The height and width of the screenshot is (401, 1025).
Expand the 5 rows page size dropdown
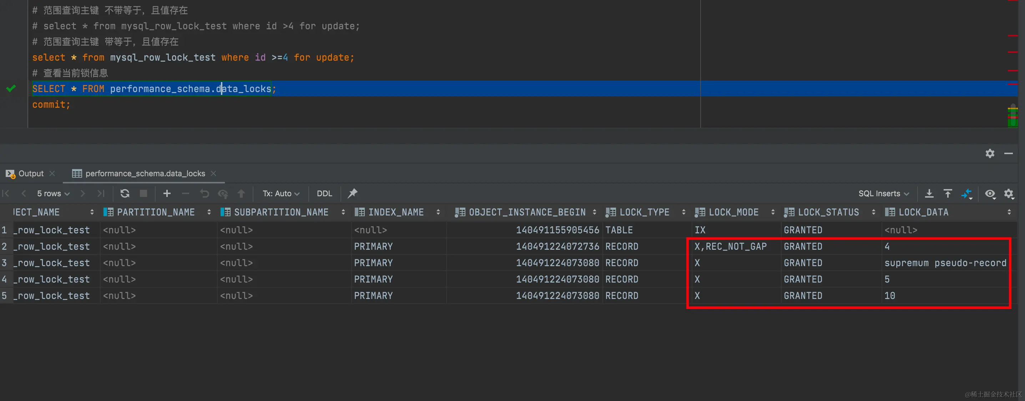[x=53, y=193]
